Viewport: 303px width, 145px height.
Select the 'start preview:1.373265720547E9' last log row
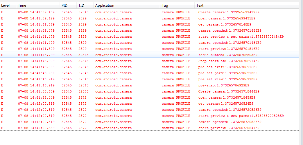click(x=149, y=128)
